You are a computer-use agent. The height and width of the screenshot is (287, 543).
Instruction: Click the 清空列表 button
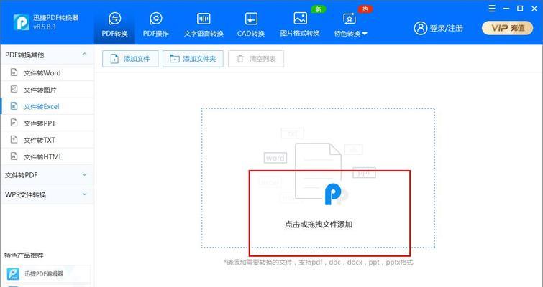(x=256, y=59)
